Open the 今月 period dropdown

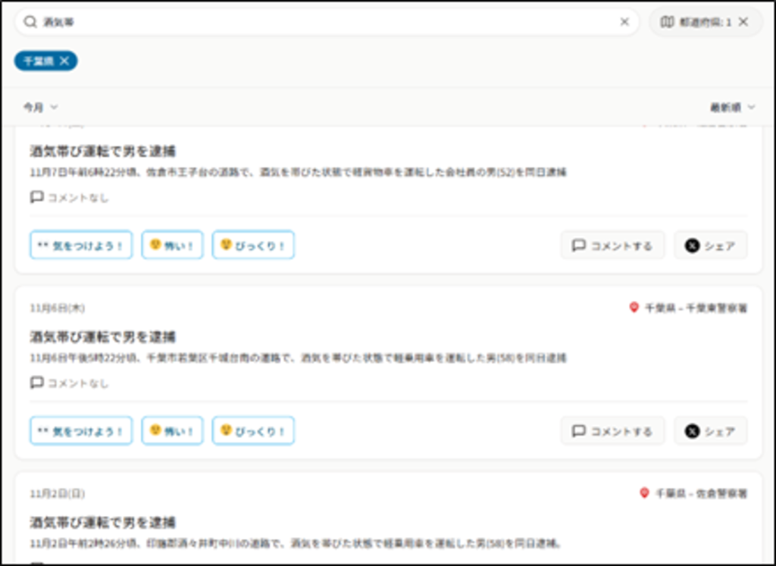pos(40,108)
